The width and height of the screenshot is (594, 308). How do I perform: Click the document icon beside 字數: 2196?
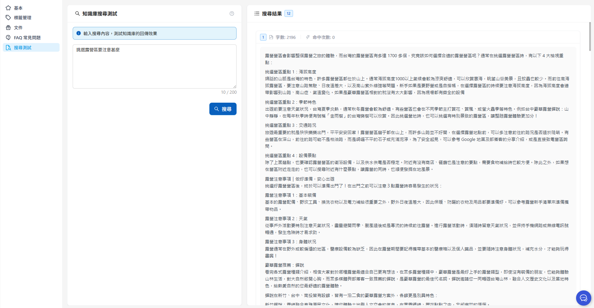click(271, 37)
